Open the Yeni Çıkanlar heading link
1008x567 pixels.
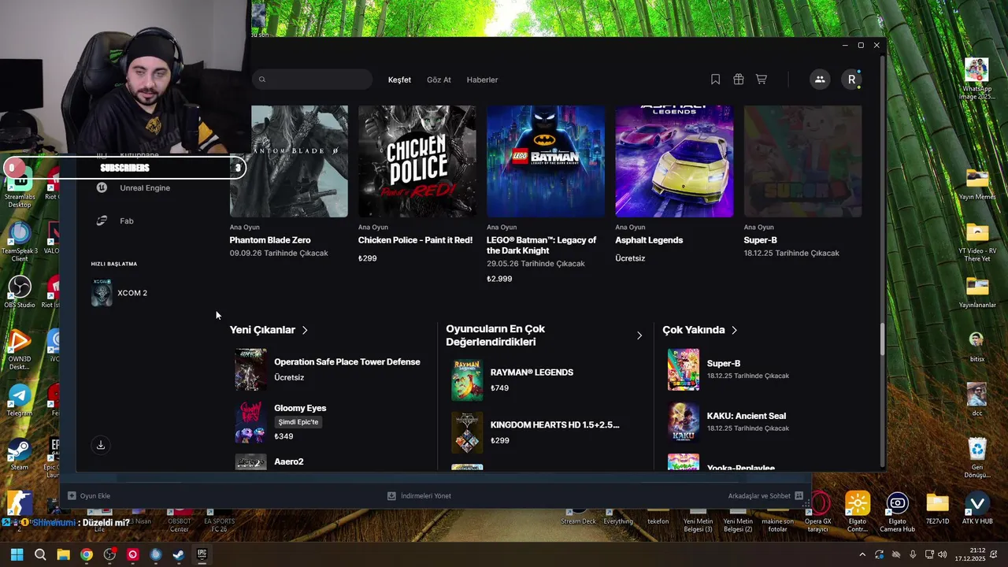pyautogui.click(x=262, y=330)
